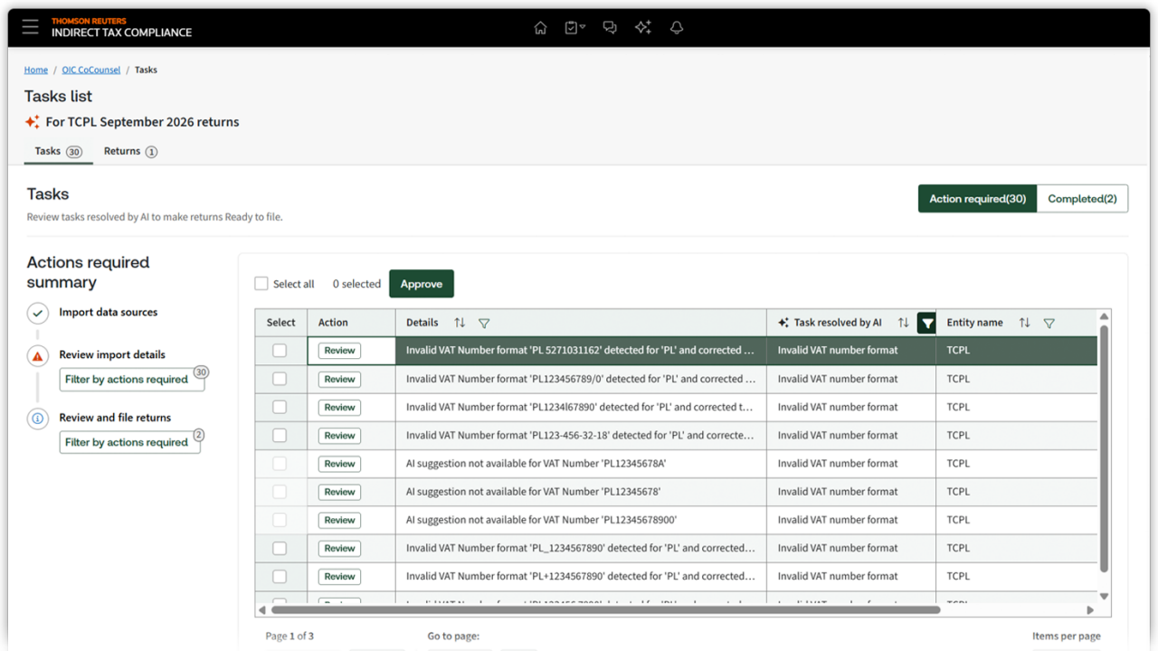Viewport: 1158px width, 651px height.
Task: Select row with VAT 'PL_1234567890'
Action: point(280,548)
